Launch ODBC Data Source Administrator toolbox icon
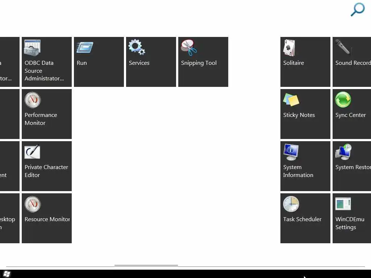371x278 pixels. pos(32,48)
